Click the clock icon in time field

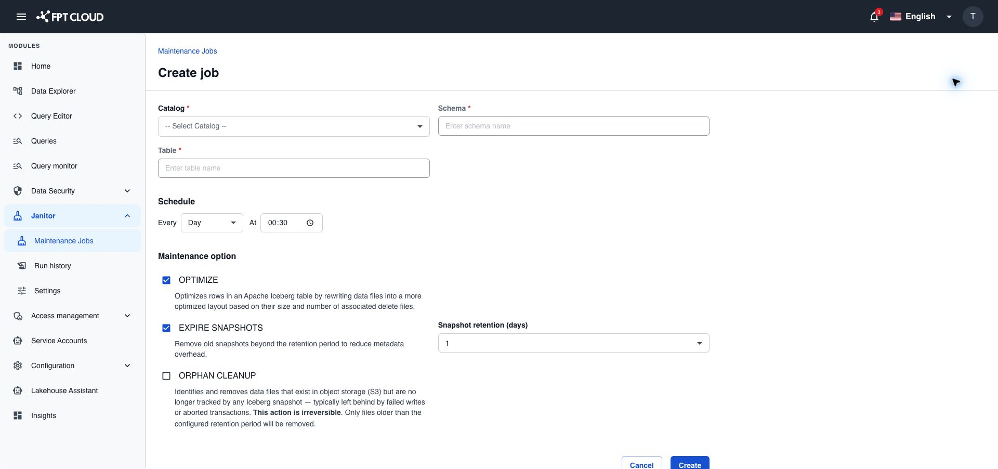tap(310, 223)
